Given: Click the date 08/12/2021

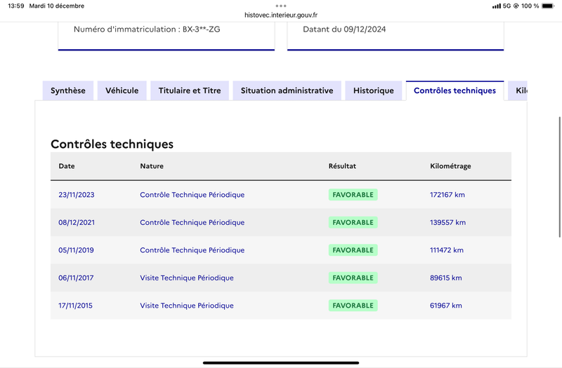Looking at the screenshot, I should point(77,222).
